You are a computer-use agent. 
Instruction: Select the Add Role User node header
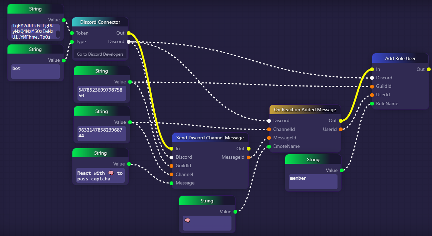point(400,58)
